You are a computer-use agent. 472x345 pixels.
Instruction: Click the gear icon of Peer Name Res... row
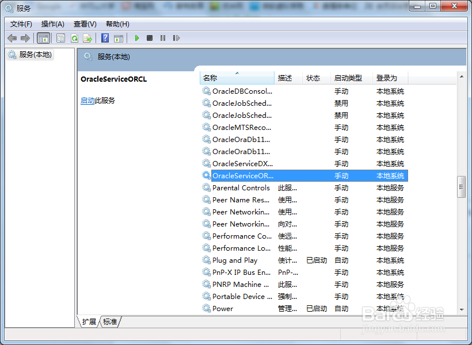[206, 200]
